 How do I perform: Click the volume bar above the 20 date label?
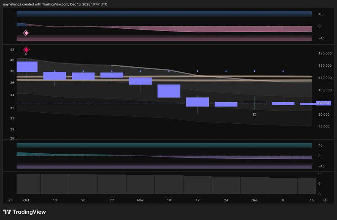click(83, 184)
